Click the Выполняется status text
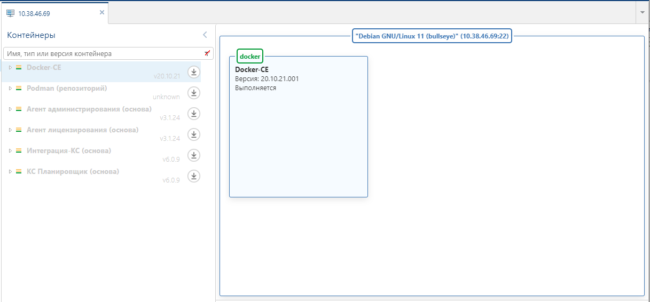 click(x=256, y=88)
